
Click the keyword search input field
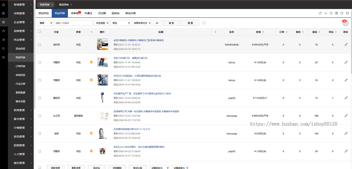pyautogui.click(x=73, y=23)
